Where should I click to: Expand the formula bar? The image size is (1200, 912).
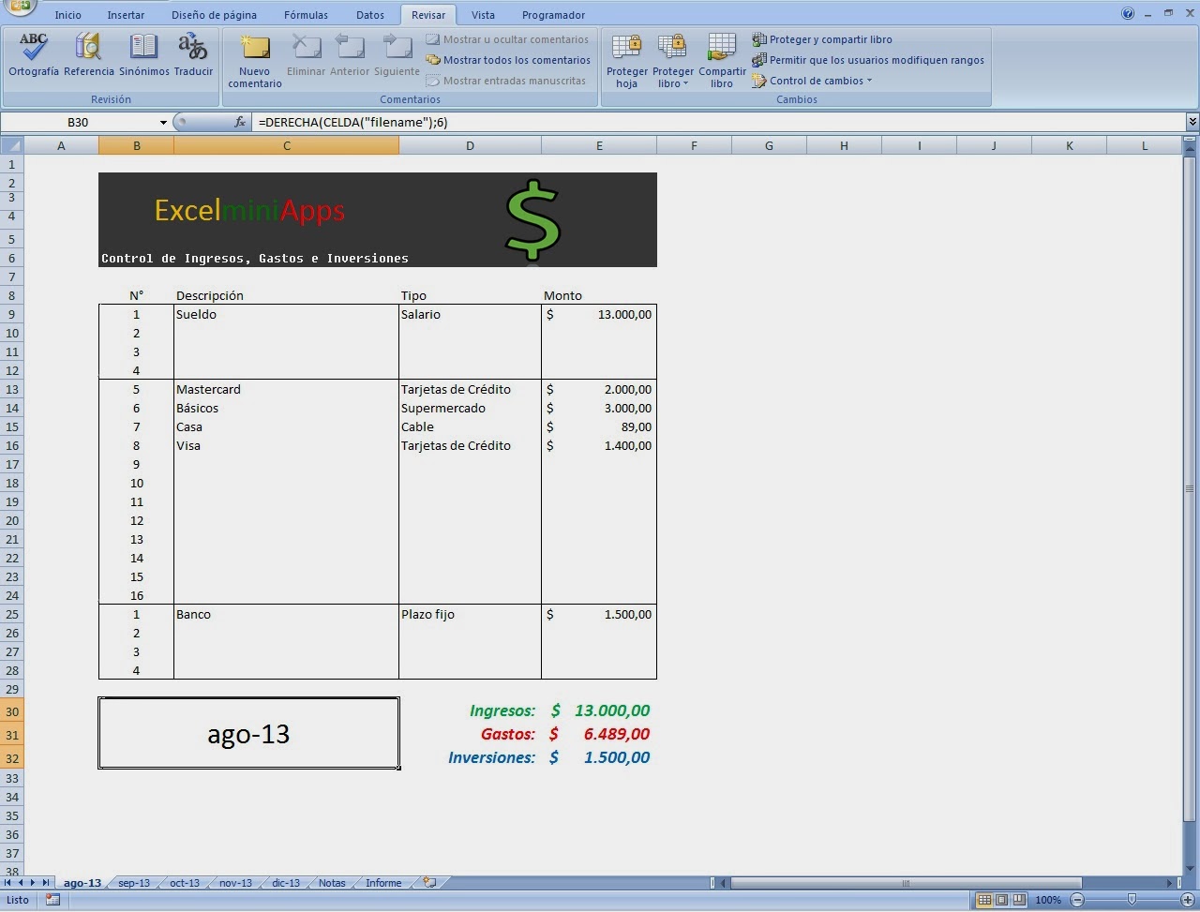click(1192, 122)
